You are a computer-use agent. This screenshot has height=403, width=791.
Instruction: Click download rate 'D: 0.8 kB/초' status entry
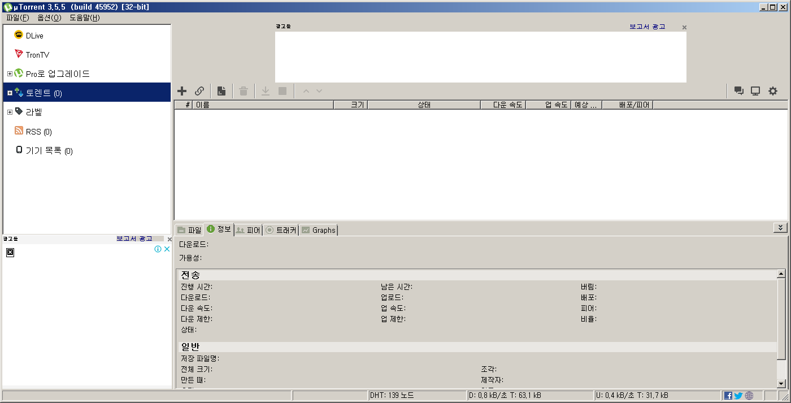point(505,396)
